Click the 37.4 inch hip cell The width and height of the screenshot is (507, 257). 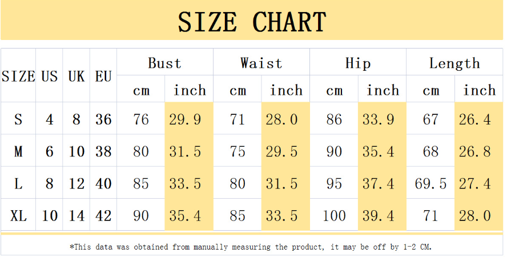[x=382, y=183]
